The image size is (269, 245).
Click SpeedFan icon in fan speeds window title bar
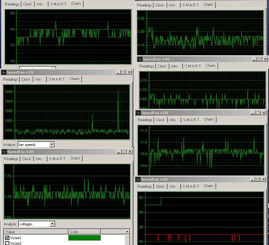pos(4,72)
